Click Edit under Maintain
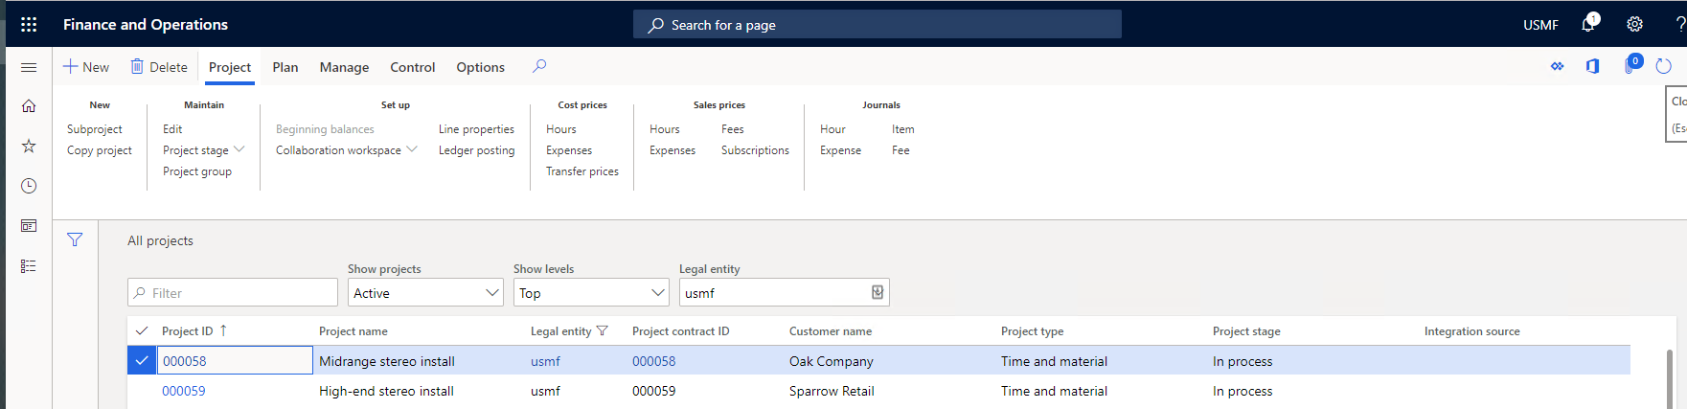The image size is (1687, 409). [172, 129]
